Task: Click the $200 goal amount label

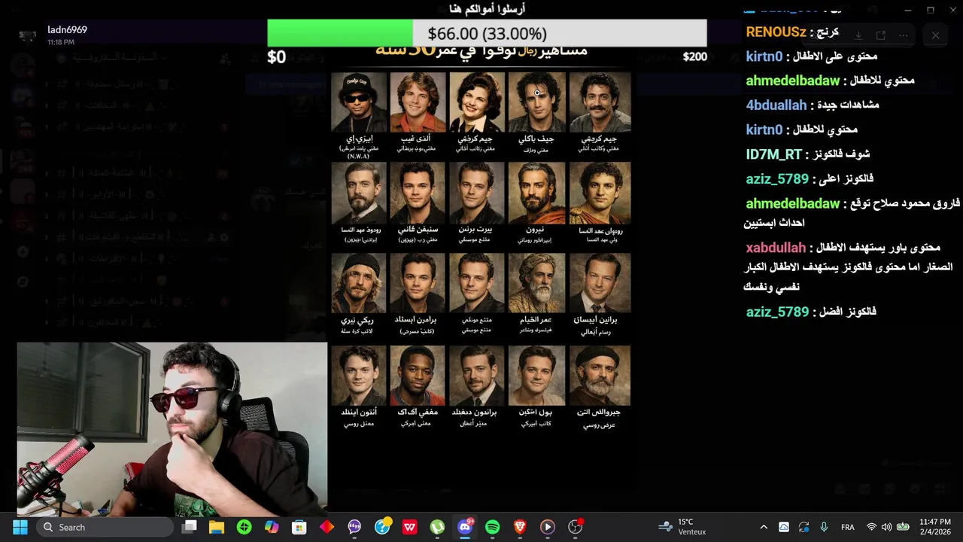Action: 694,56
